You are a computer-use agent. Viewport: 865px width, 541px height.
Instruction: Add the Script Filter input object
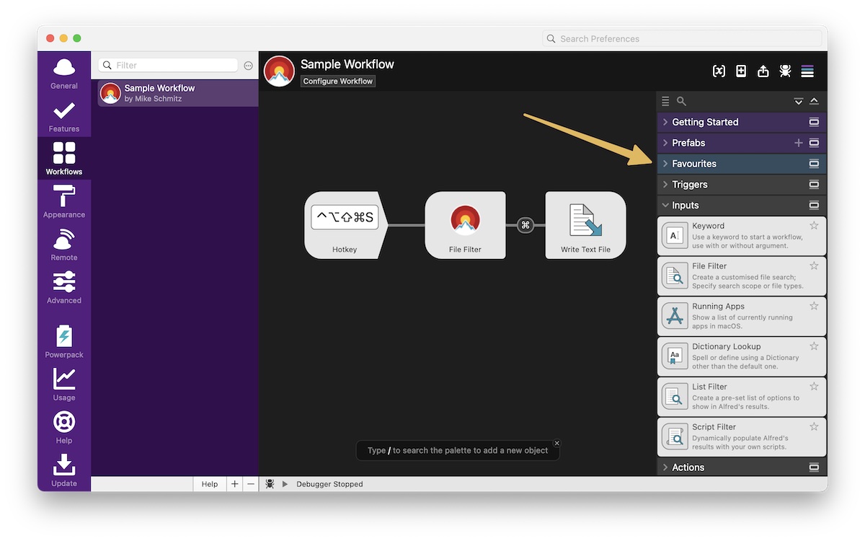click(x=742, y=437)
